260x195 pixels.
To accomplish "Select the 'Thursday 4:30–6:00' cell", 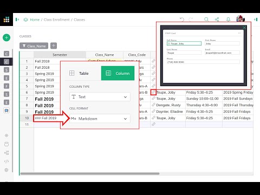I will 204,105.
